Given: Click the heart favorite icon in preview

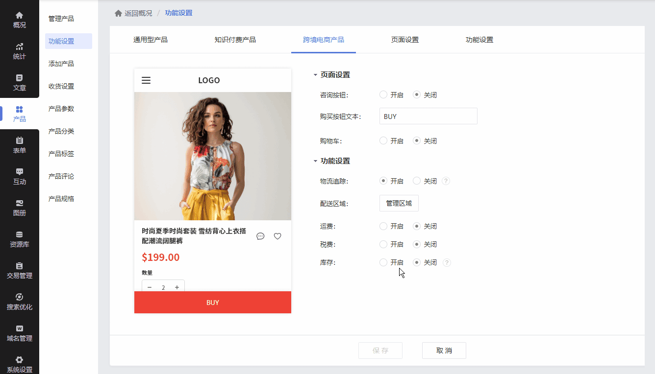Looking at the screenshot, I should (277, 236).
